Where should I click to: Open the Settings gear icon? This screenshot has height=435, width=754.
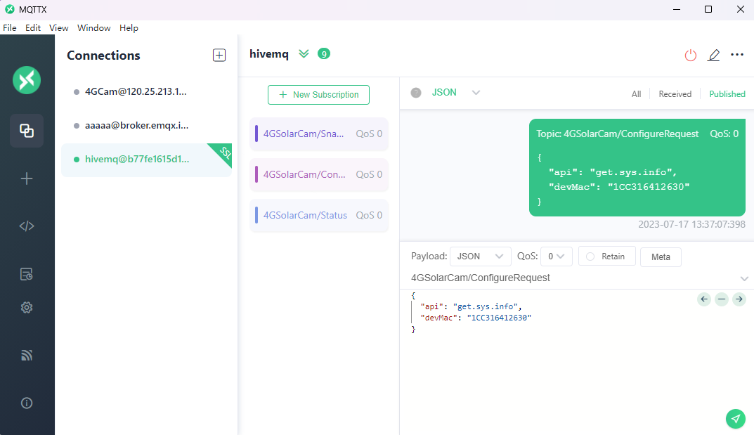click(x=27, y=308)
